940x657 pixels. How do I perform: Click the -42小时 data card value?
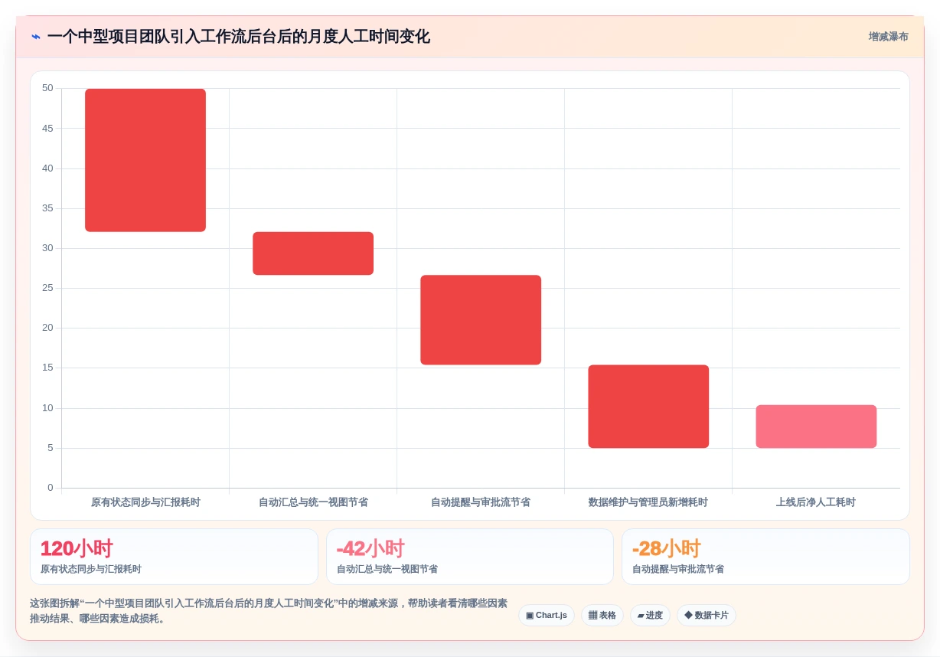tap(370, 549)
